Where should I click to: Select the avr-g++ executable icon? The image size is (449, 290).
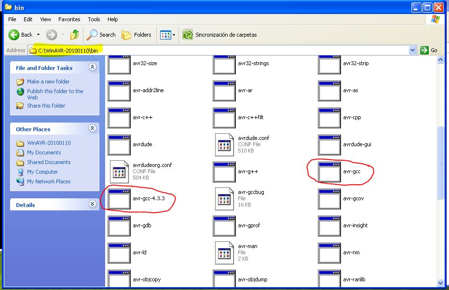[x=224, y=172]
